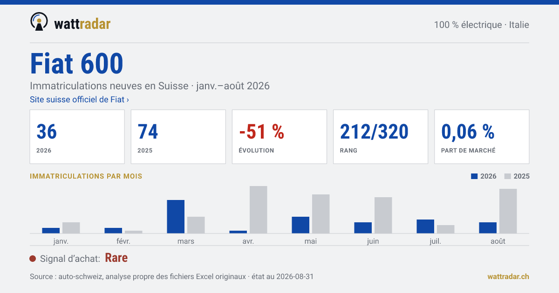Click the 74 registrations 2025 card

[x=178, y=137]
